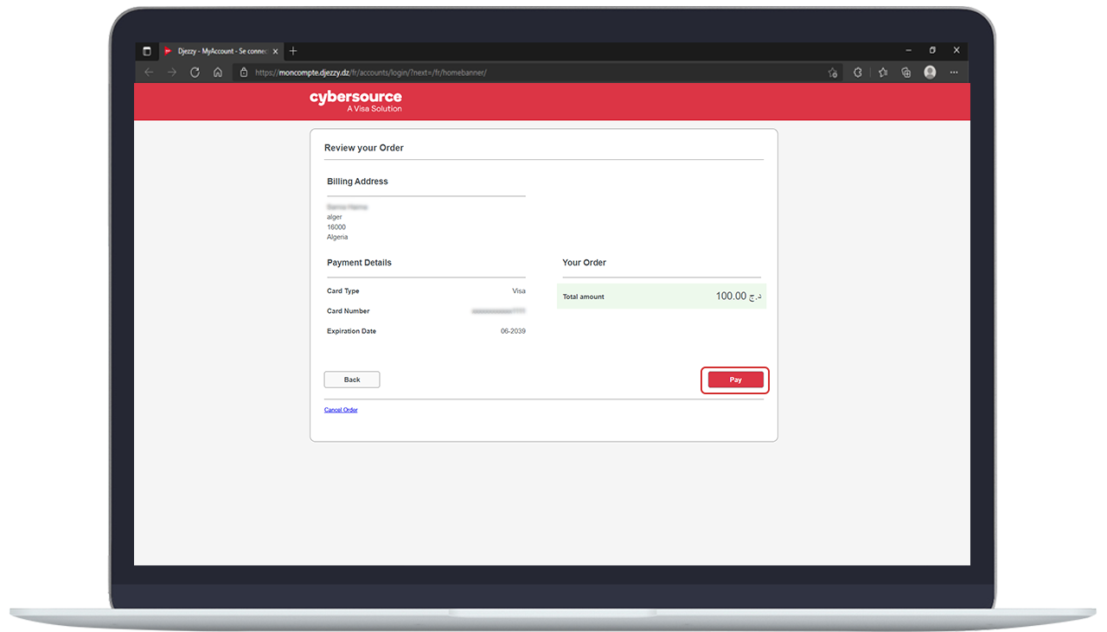Image resolution: width=1107 pixels, height=632 pixels.
Task: Go to browser home page icon
Action: [218, 73]
